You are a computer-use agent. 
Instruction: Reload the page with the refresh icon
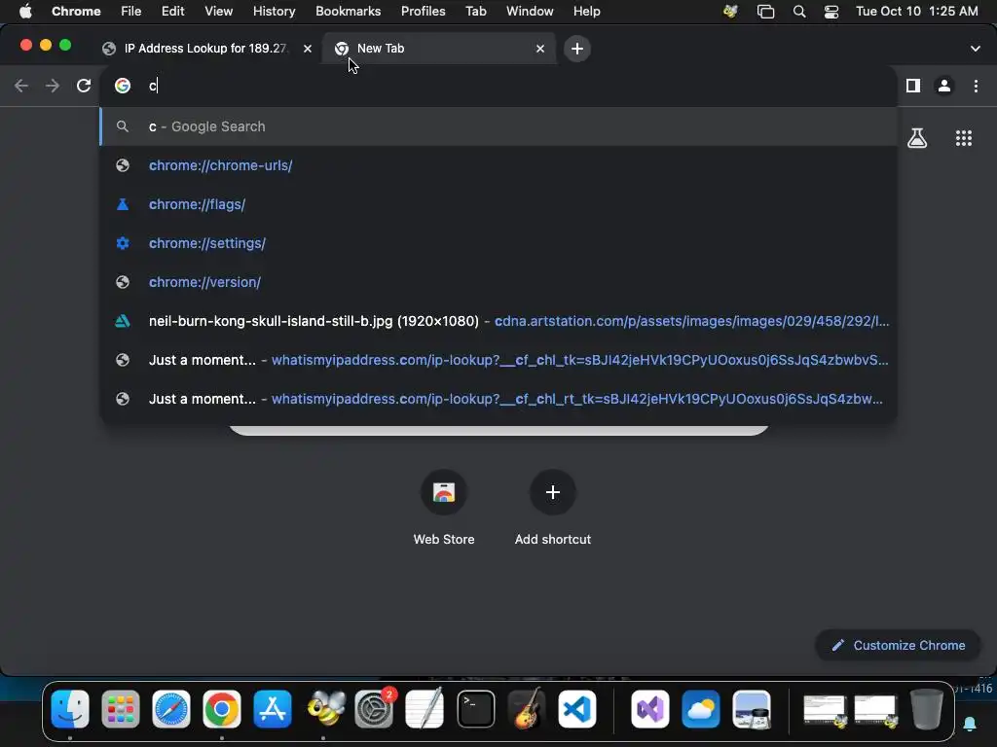tap(84, 86)
